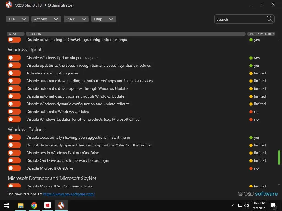Toggle updates for other products switch

(x=14, y=119)
